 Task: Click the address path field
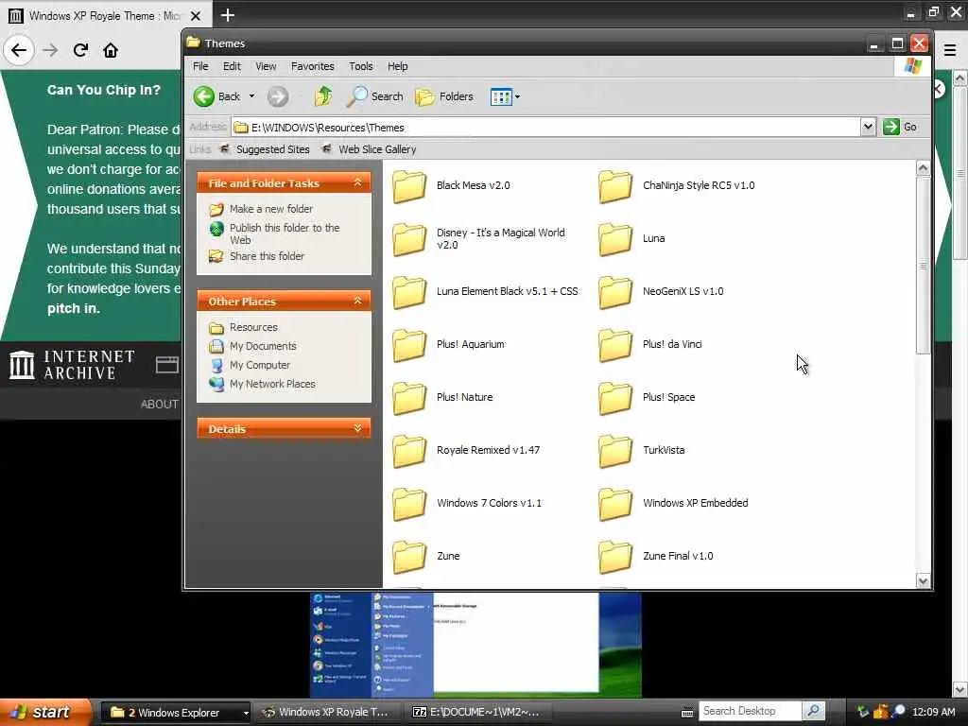[x=546, y=128]
